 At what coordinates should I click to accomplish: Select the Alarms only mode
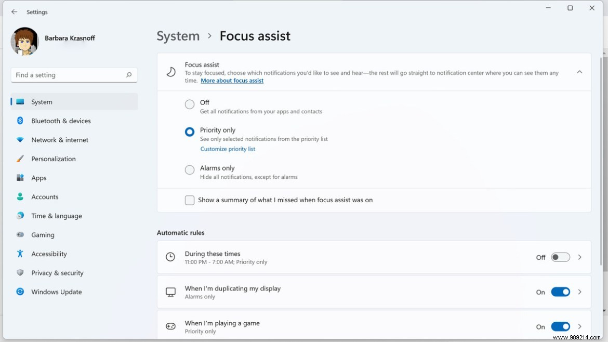tap(190, 169)
